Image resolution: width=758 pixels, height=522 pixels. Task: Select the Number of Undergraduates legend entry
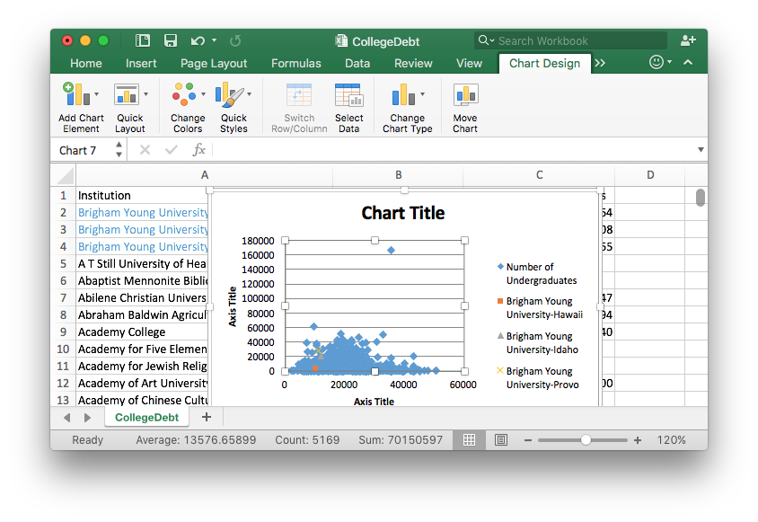coord(537,273)
